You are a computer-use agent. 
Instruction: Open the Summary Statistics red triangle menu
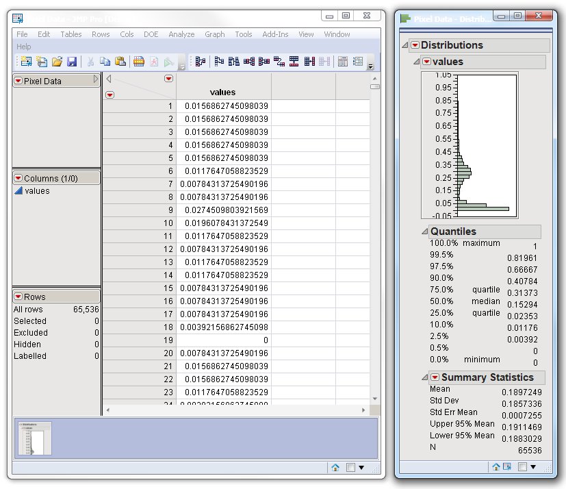(434, 377)
